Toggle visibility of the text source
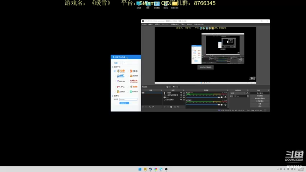 181,93
